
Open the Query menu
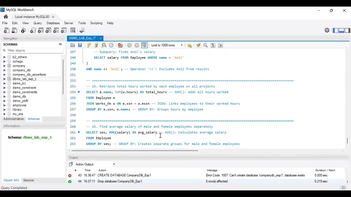pyautogui.click(x=38, y=23)
